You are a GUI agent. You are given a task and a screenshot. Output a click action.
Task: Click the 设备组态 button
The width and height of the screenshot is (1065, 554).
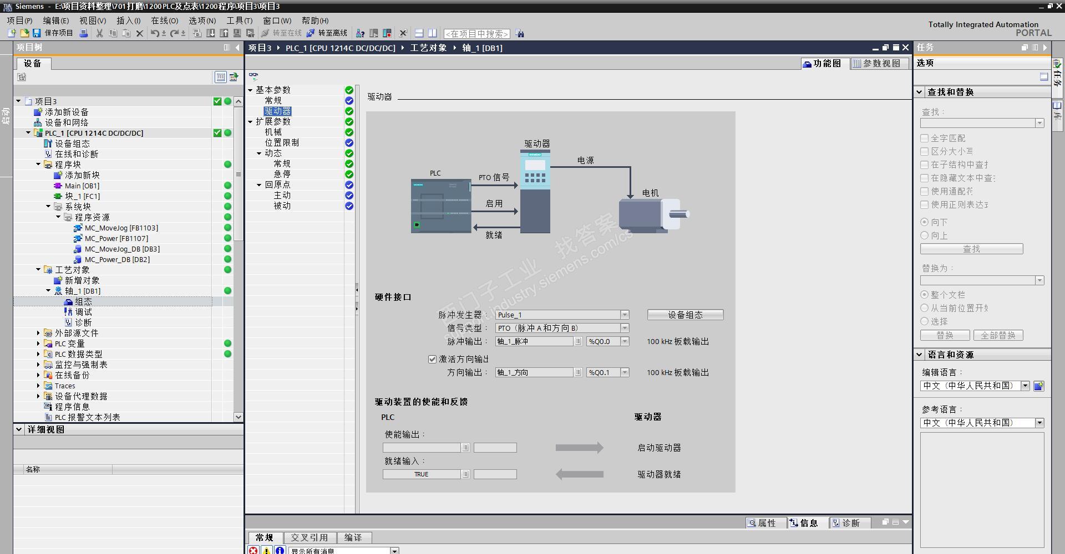(x=685, y=315)
